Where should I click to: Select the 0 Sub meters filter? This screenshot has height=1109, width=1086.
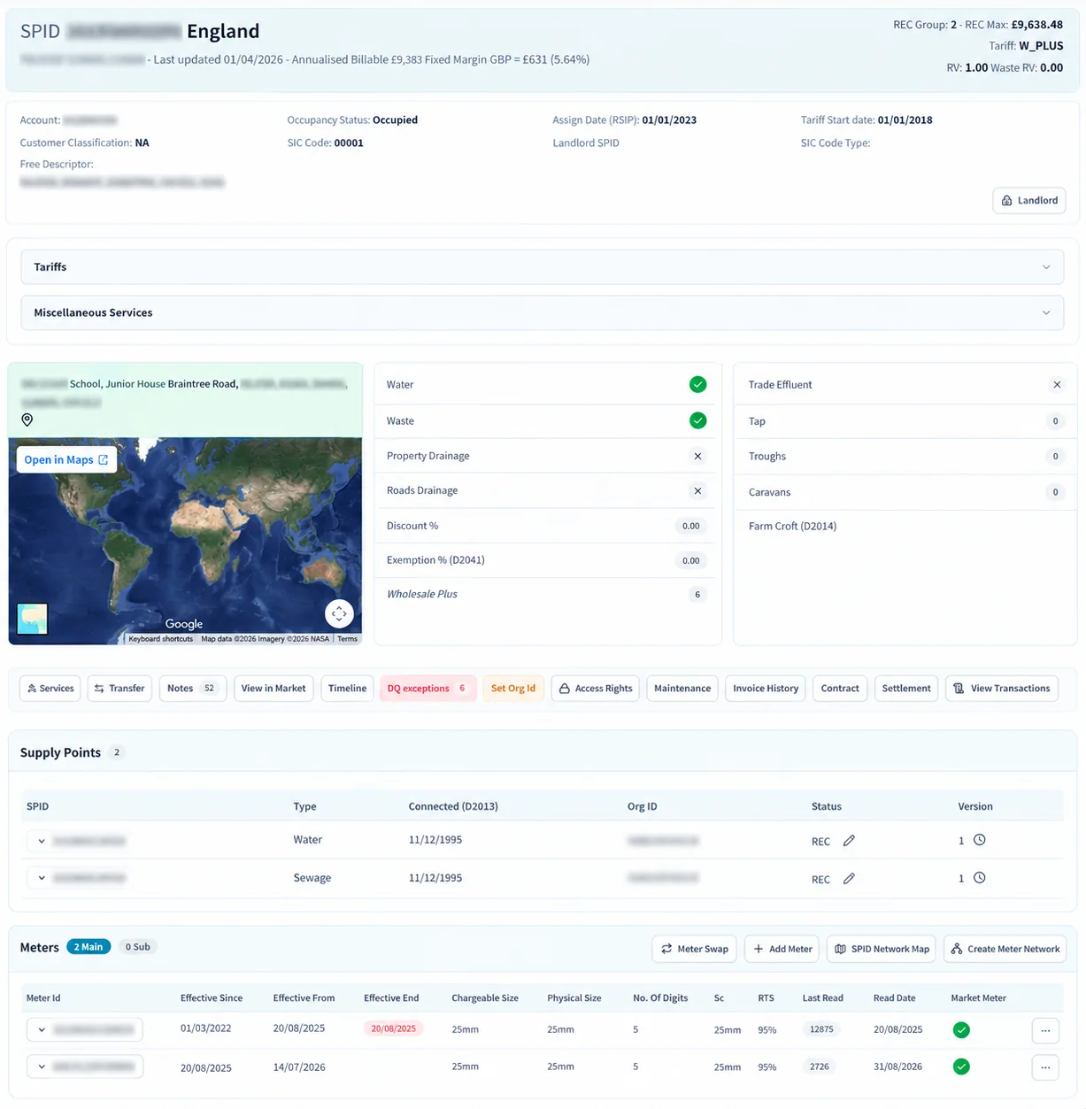click(137, 947)
